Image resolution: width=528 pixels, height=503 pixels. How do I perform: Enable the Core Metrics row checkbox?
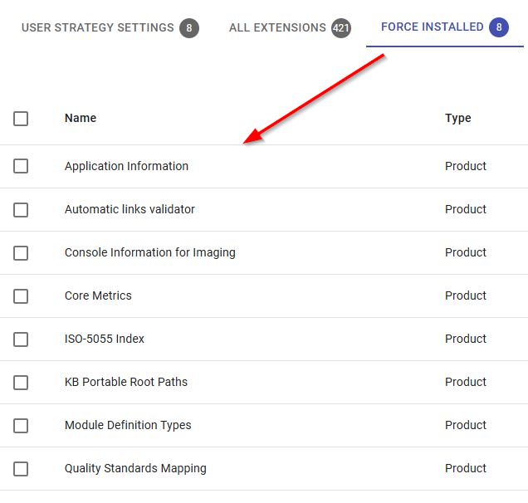pyautogui.click(x=21, y=296)
